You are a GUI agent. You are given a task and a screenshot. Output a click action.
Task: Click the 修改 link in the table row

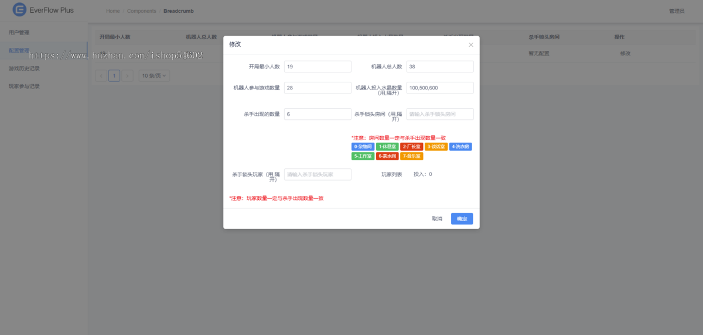625,53
